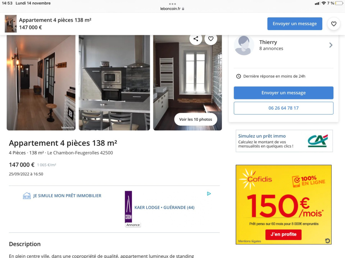Click the AdChoices triangle icon
This screenshot has width=345, height=258.
209,194
